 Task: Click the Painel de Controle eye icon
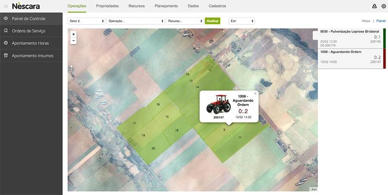[x=6, y=18]
